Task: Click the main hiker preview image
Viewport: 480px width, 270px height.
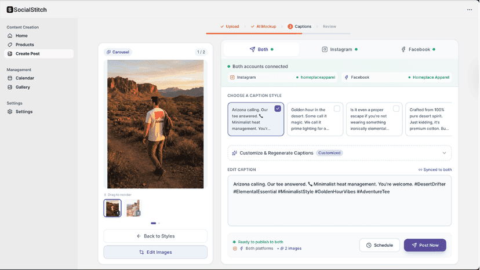Action: pyautogui.click(x=155, y=124)
